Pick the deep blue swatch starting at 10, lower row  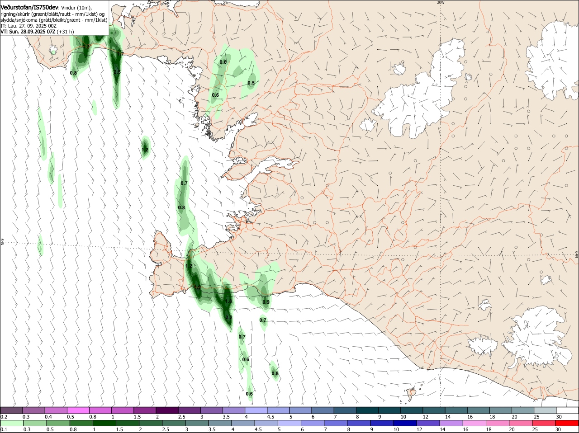tap(405, 423)
